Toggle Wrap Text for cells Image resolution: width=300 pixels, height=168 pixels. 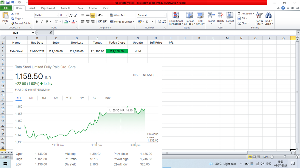coord(118,15)
